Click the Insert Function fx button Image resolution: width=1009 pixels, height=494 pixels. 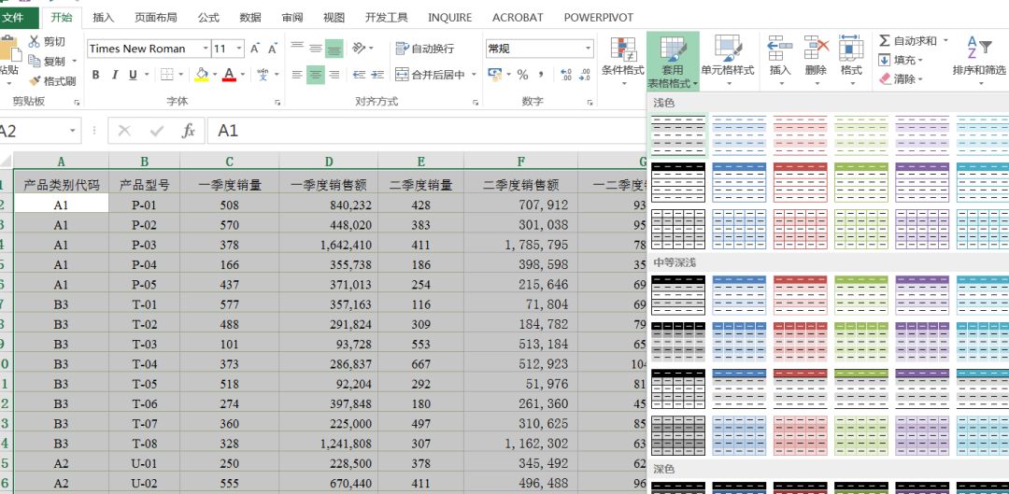coord(188,131)
